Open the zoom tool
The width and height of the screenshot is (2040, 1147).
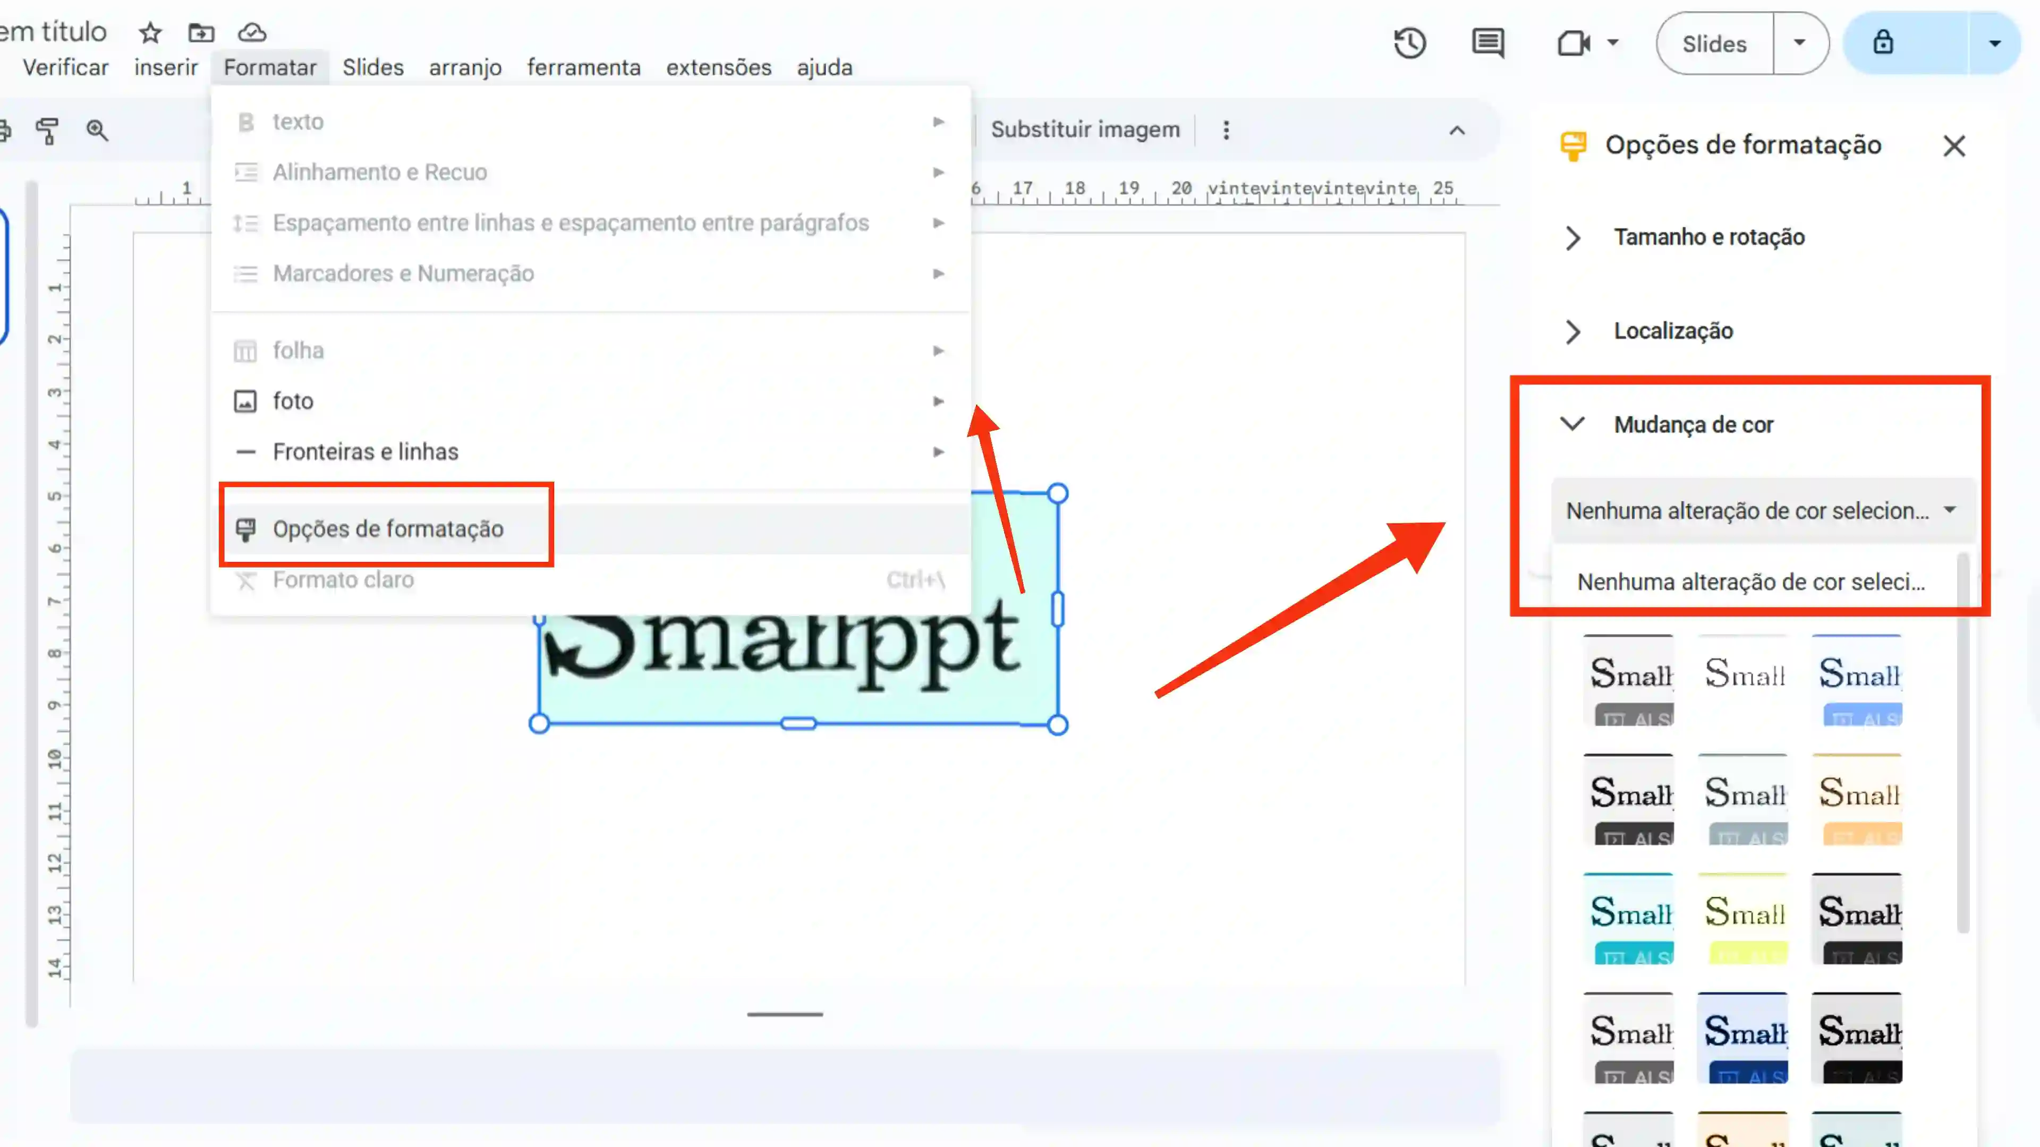[x=97, y=131]
